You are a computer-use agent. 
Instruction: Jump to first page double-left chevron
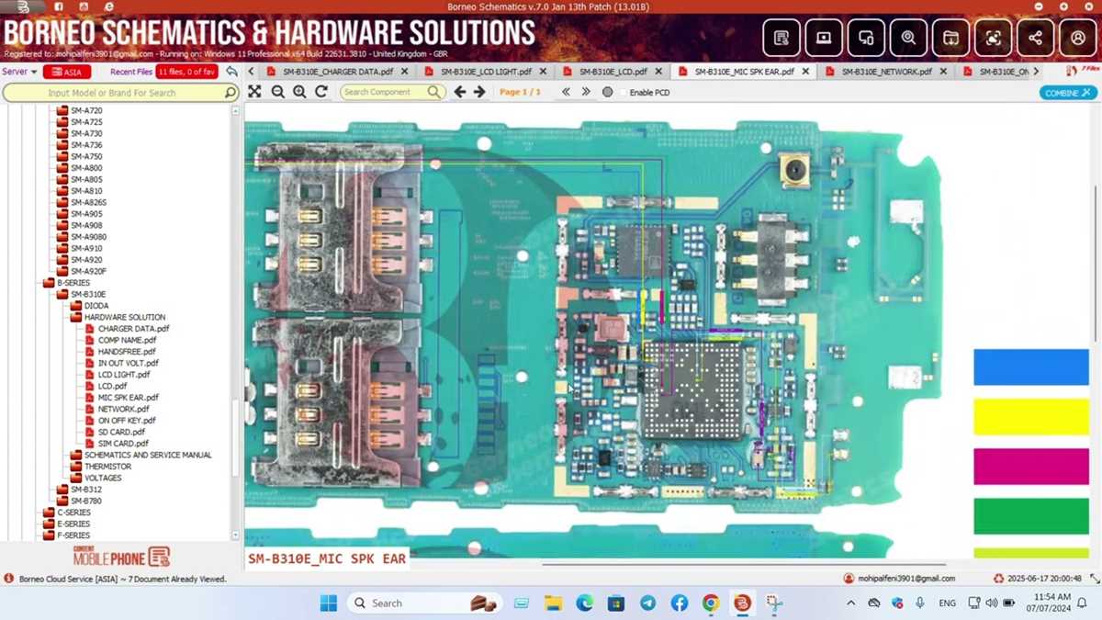[x=566, y=92]
